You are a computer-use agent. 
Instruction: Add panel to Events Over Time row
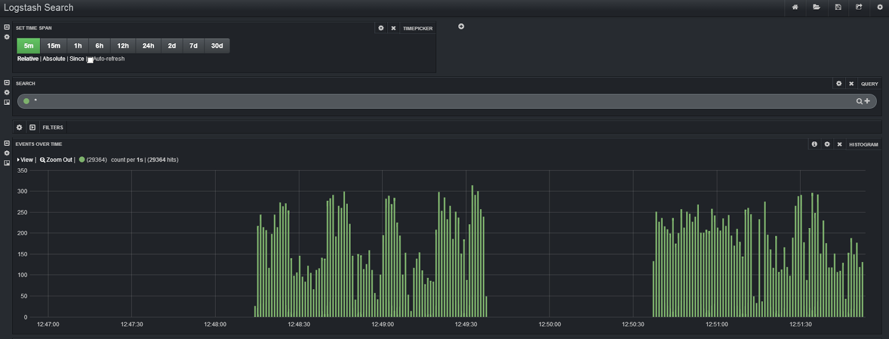pyautogui.click(x=7, y=163)
